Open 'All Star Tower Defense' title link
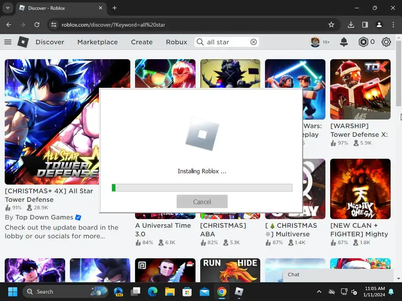 [x=49, y=195]
